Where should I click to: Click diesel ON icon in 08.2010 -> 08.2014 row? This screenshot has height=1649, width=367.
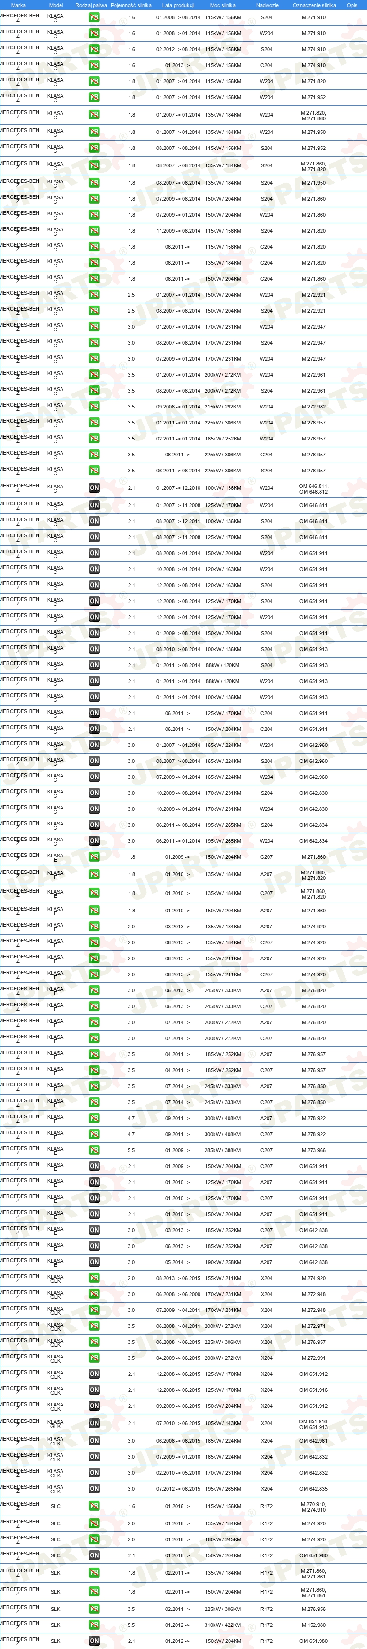tap(94, 649)
